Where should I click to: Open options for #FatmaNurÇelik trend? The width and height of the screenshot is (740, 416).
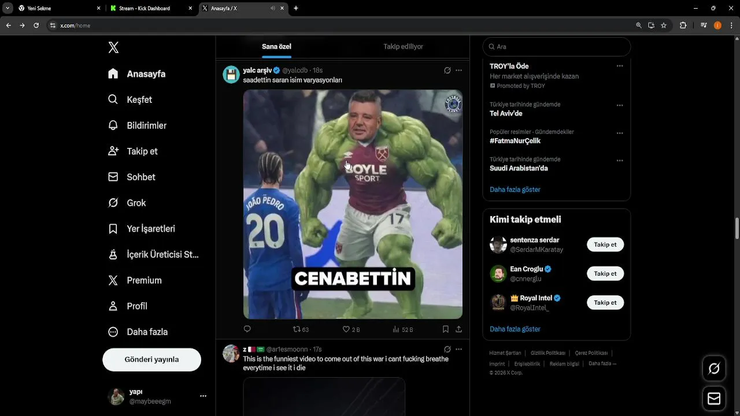620,133
